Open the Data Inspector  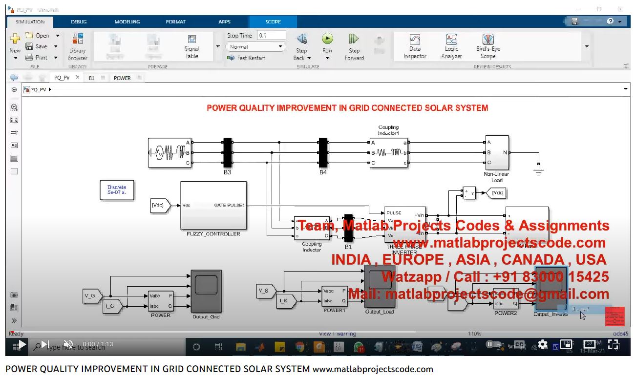point(415,46)
